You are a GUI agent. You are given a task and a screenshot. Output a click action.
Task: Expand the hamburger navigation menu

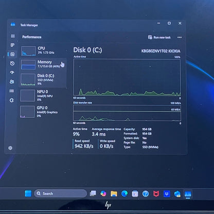[x=13, y=36]
